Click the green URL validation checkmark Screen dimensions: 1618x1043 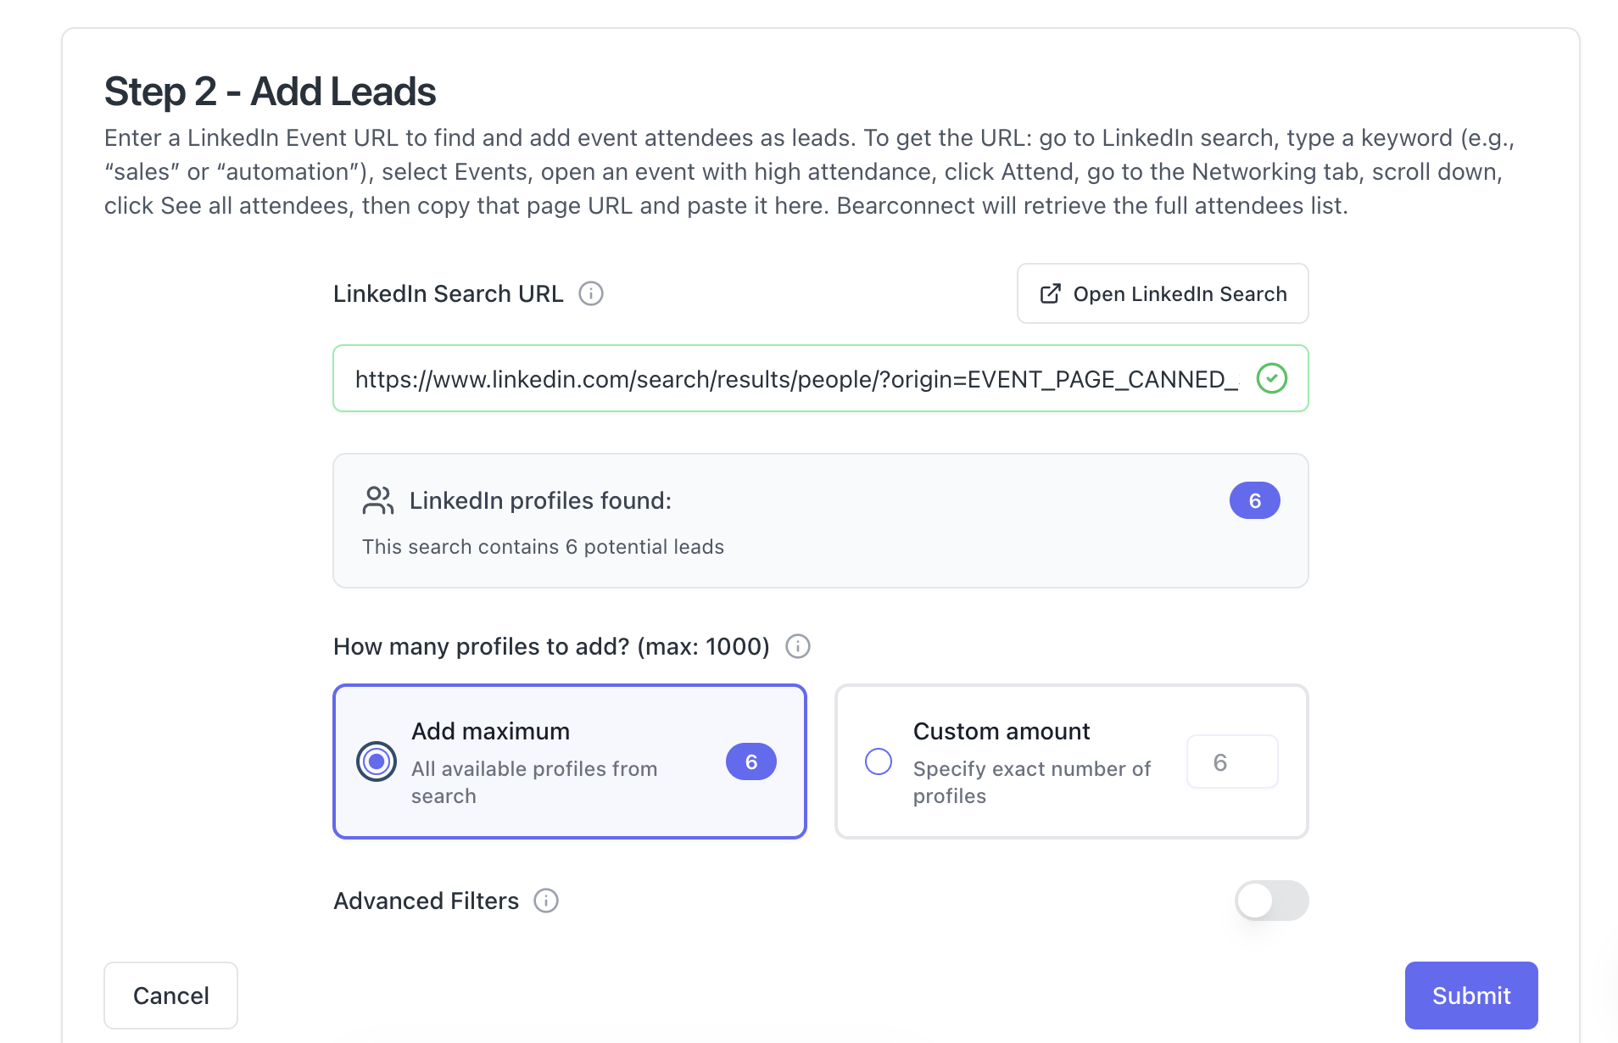[1272, 378]
